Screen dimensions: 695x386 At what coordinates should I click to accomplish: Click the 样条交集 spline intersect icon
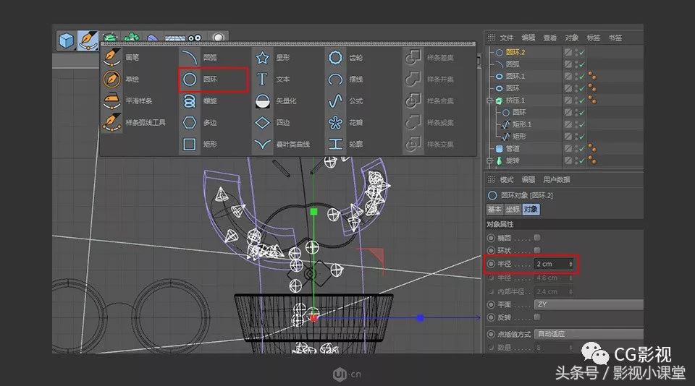(x=413, y=145)
